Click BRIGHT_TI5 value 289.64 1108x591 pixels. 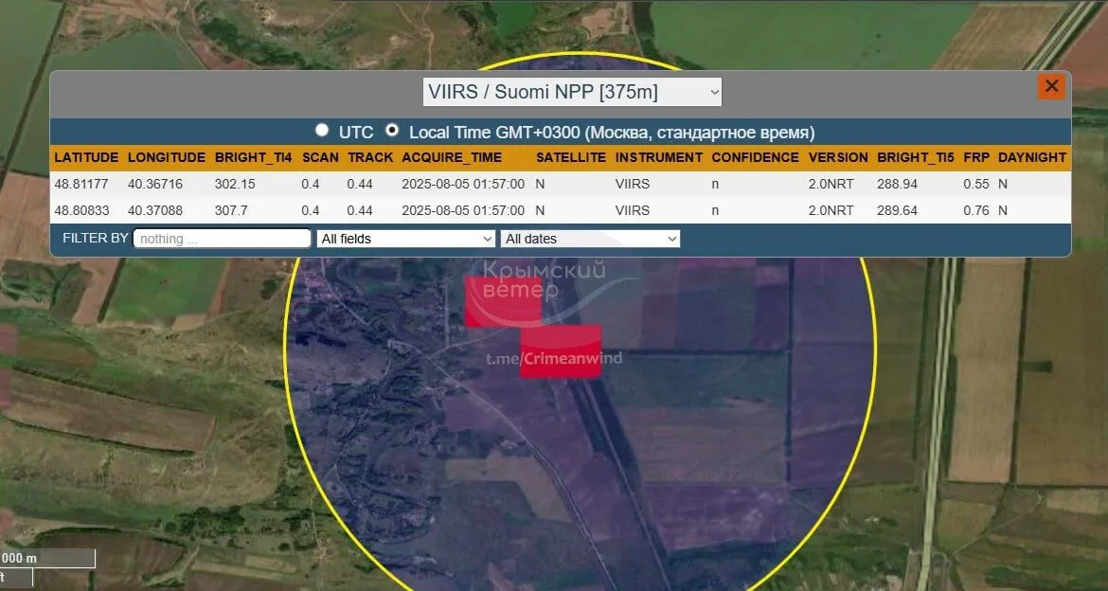coord(898,210)
